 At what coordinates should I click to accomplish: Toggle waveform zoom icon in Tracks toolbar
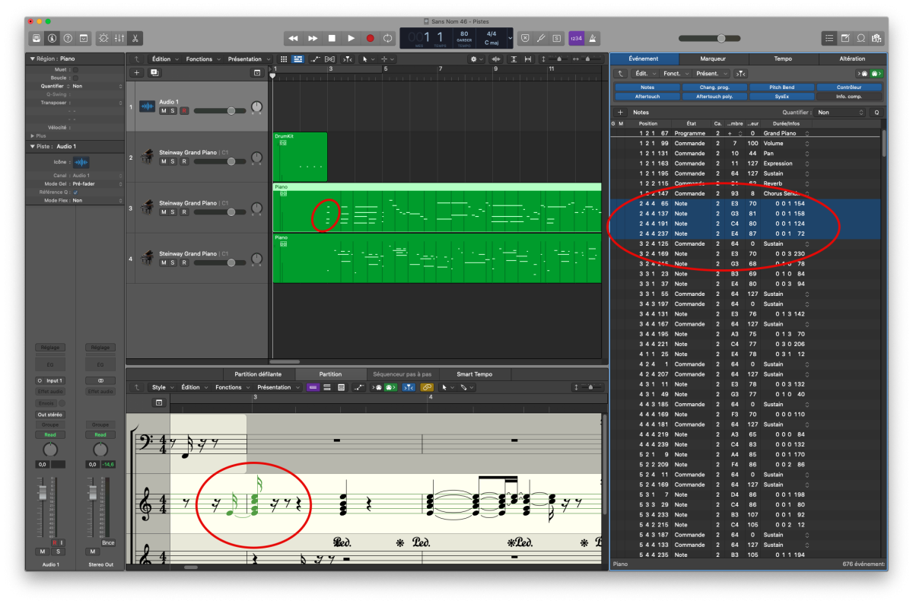pos(496,59)
